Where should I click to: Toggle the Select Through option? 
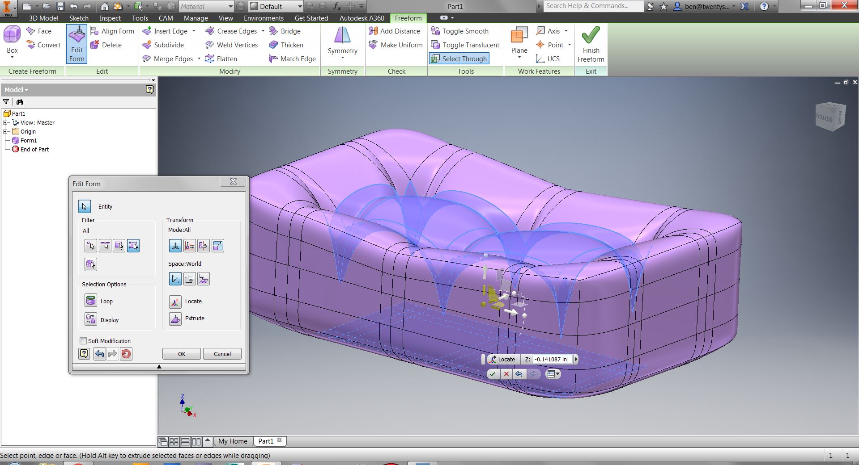[459, 59]
